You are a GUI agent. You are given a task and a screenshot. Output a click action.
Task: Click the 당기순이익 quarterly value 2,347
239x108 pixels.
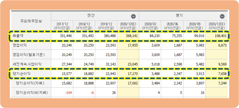(178, 74)
